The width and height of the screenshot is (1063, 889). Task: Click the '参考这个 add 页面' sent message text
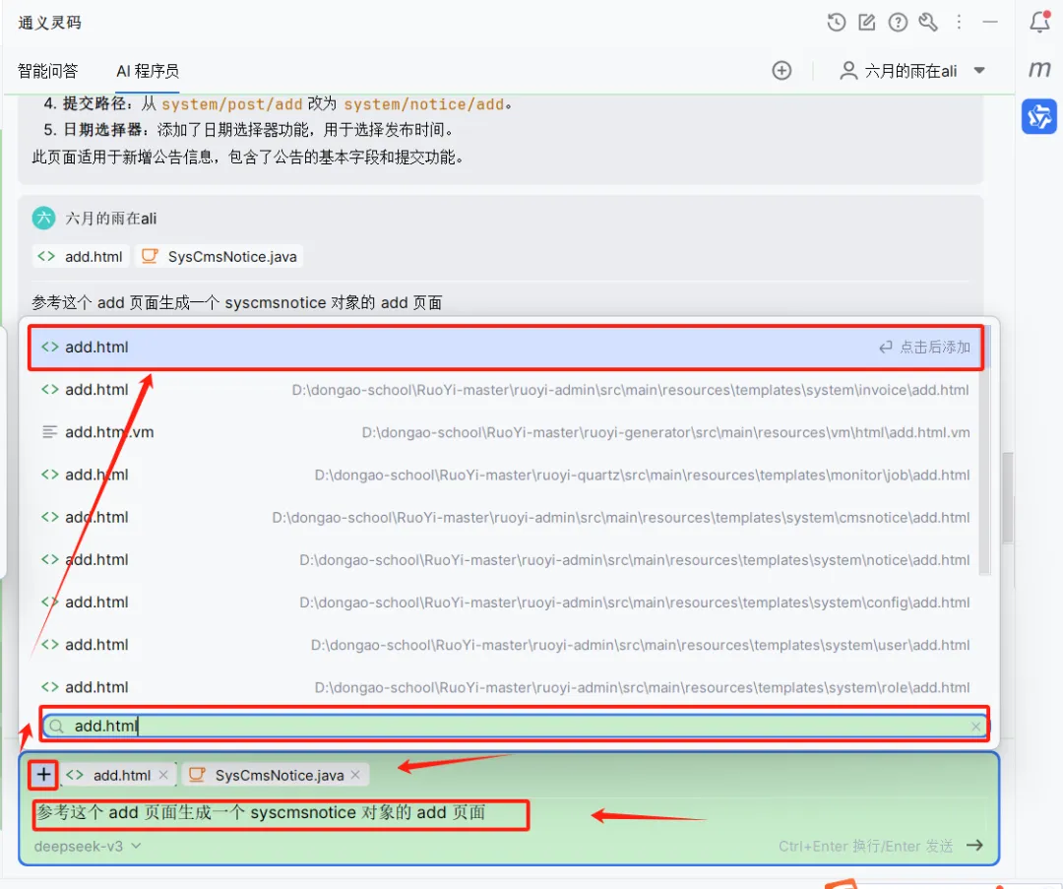[236, 302]
